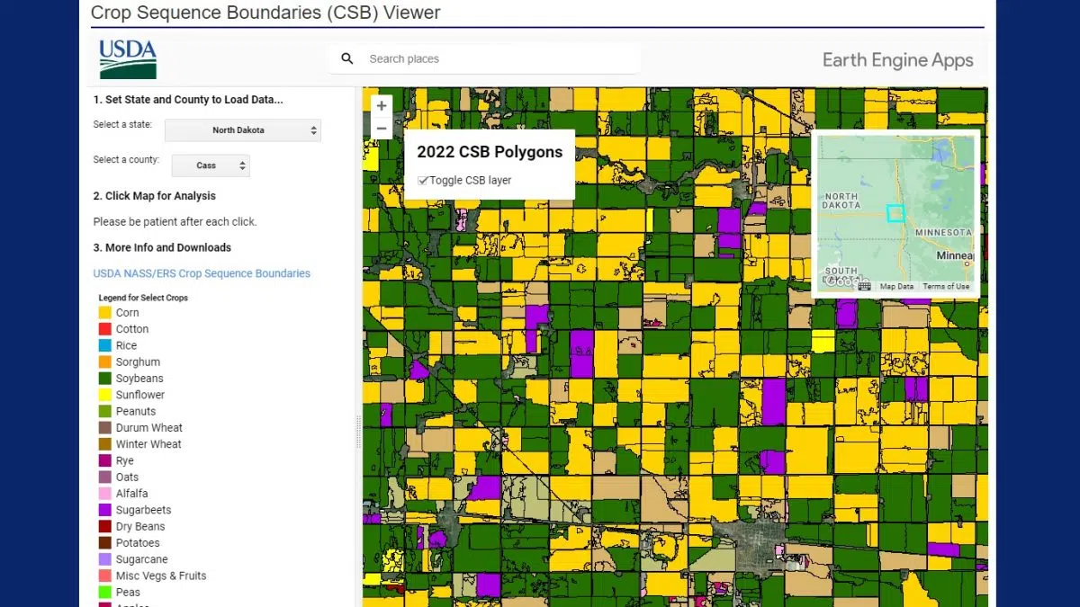Screen dimensions: 1080x607
Task: Click the Alfalfa legend color swatch
Action: point(105,493)
